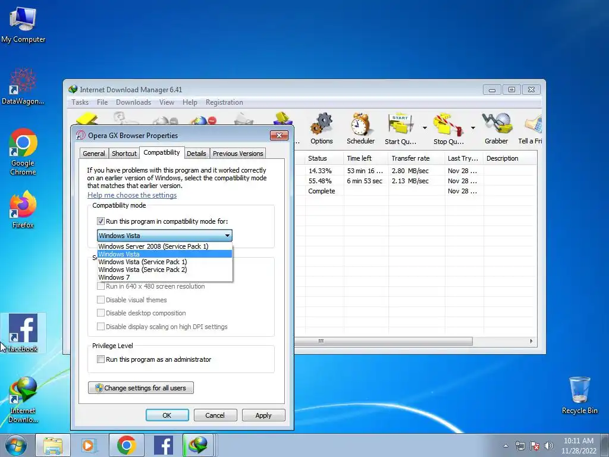
Task: Select the DataWagon desktop shortcut
Action: pos(23,86)
